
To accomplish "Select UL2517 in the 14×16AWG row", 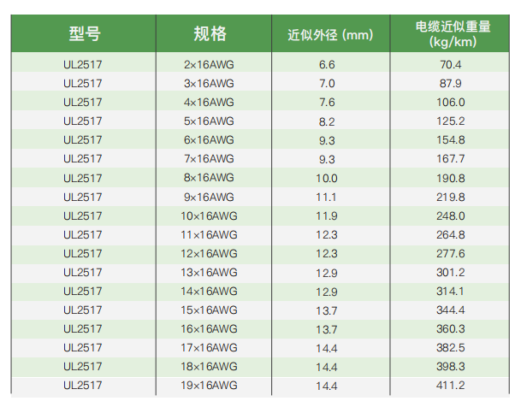I will point(83,291).
